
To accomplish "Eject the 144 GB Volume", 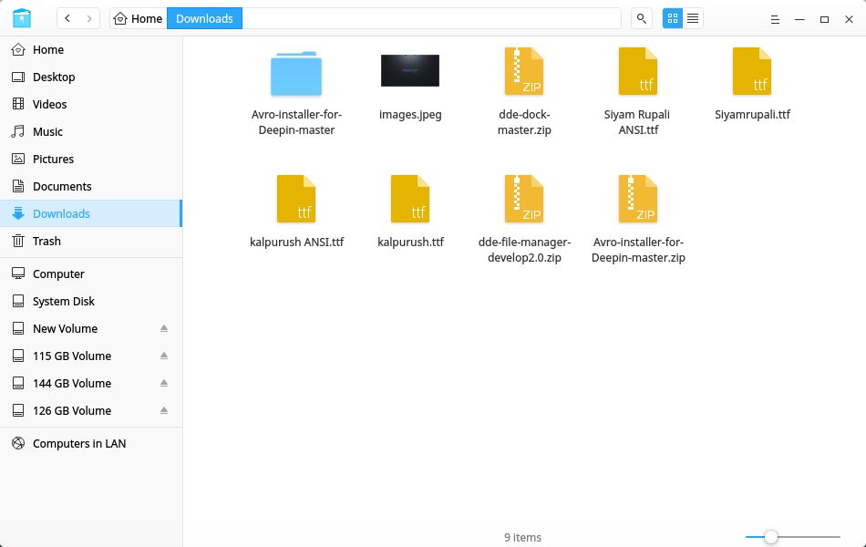I will (x=165, y=383).
